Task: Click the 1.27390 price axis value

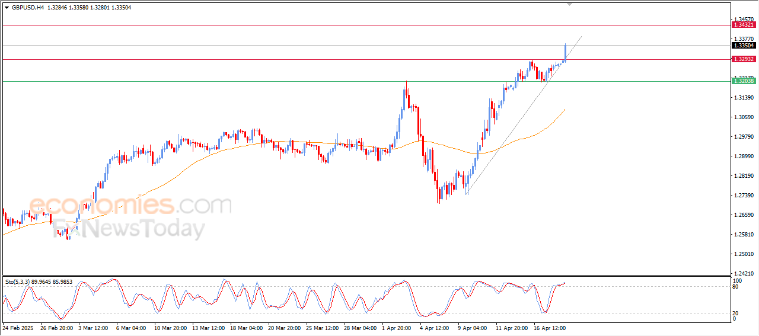Action: (x=744, y=195)
